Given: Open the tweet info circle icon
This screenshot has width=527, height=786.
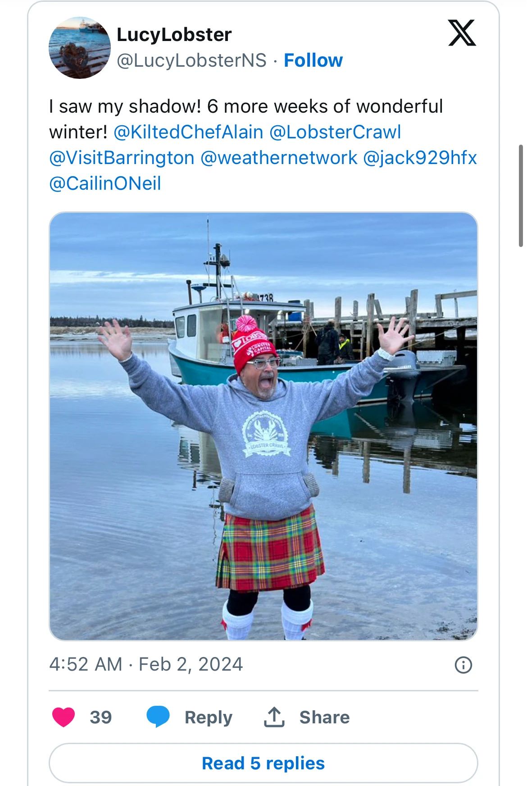Looking at the screenshot, I should coord(463,665).
